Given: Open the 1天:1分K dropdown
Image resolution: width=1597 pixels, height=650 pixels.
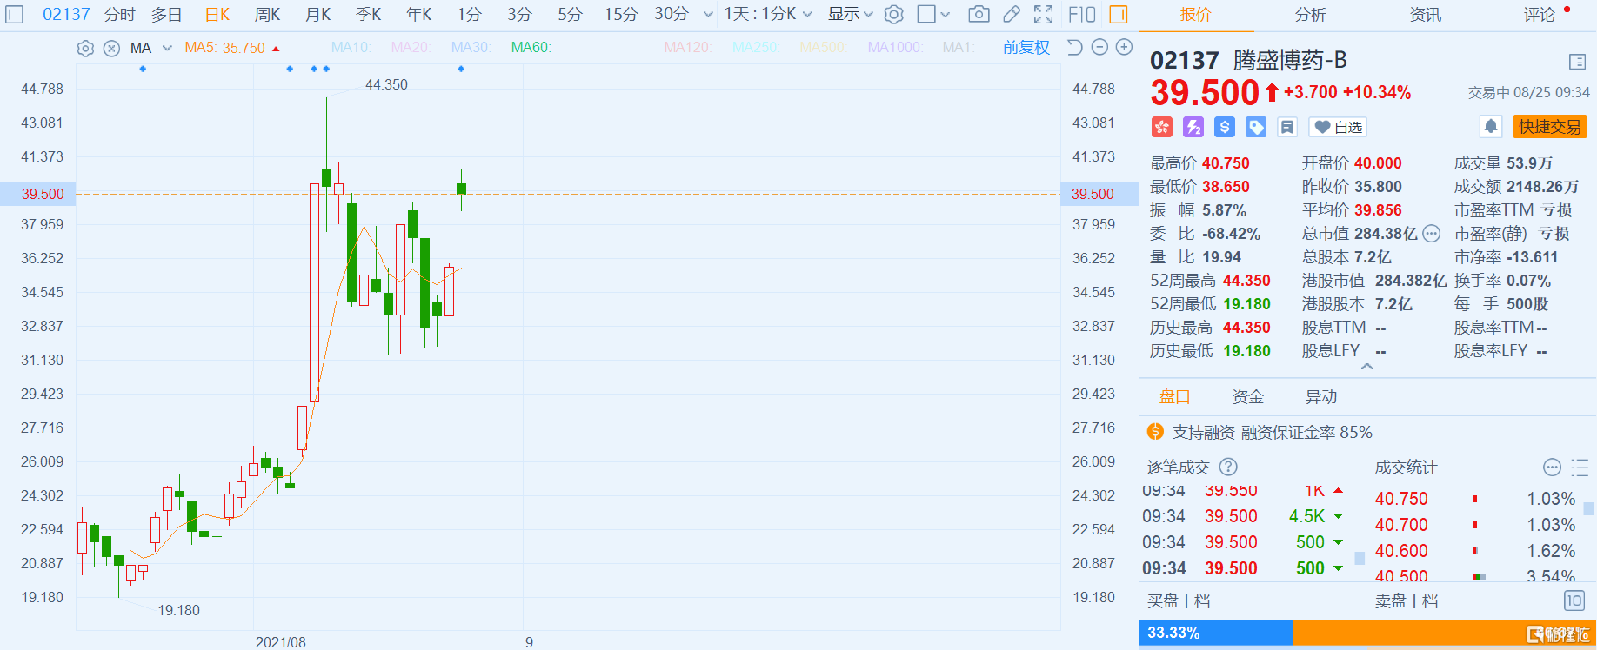Looking at the screenshot, I should pyautogui.click(x=768, y=14).
